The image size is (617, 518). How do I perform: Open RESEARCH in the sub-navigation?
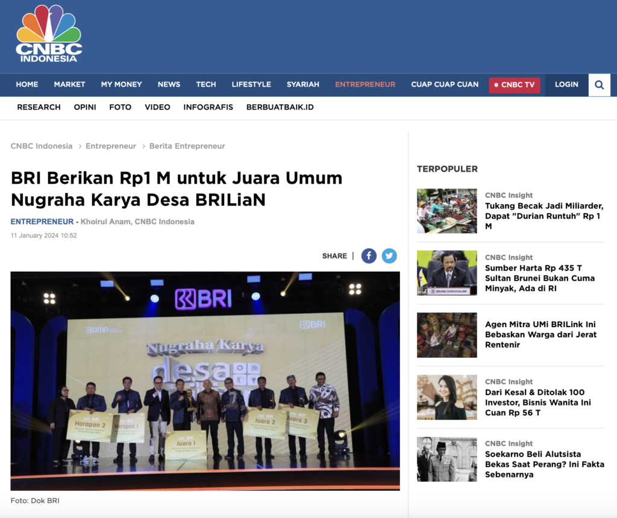39,107
